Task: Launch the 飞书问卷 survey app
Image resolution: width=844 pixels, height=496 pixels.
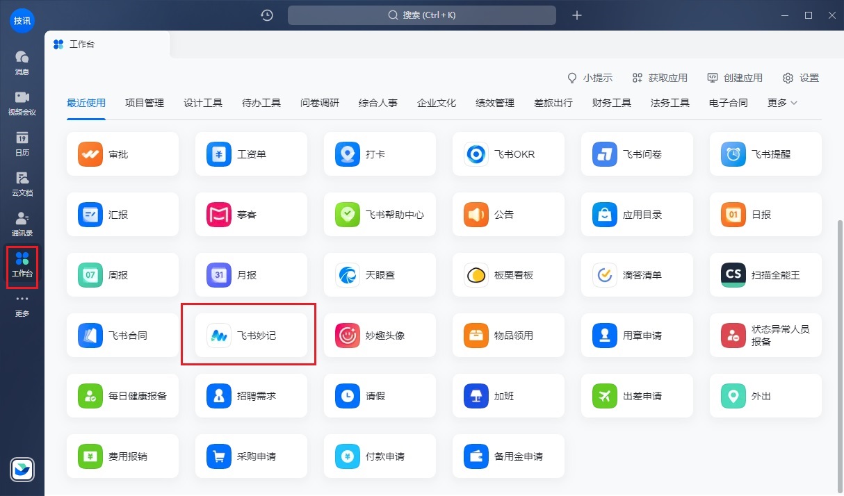Action: coord(637,154)
